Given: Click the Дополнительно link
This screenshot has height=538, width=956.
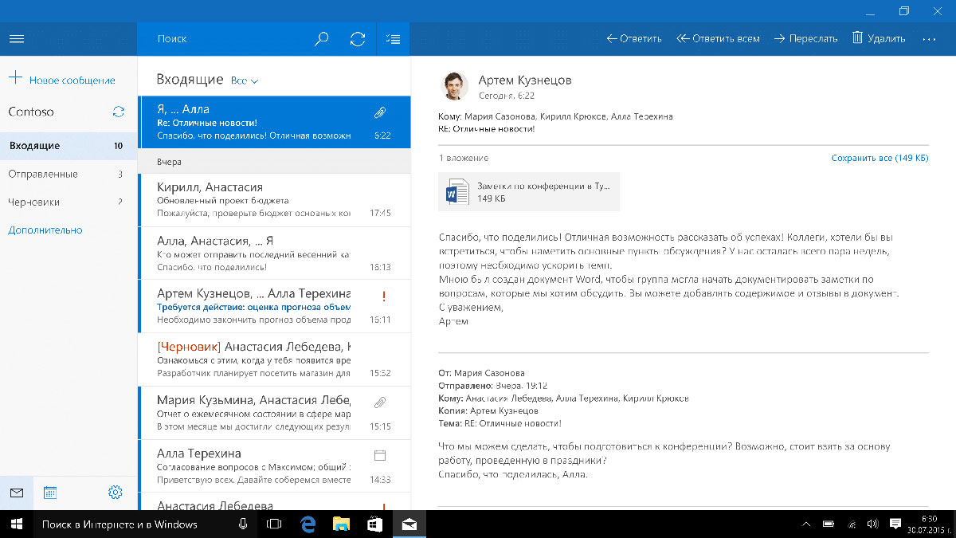Looking at the screenshot, I should (45, 230).
